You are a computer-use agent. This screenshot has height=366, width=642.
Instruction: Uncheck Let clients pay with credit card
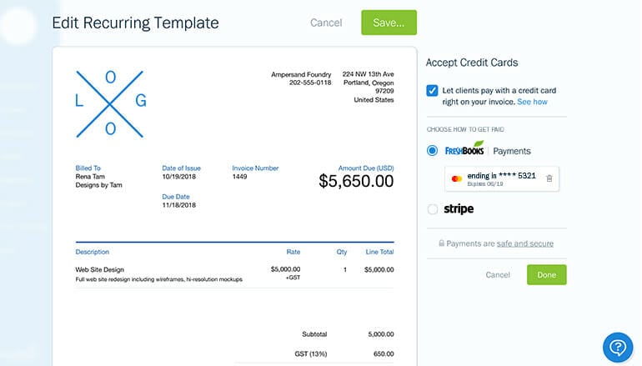click(x=432, y=91)
